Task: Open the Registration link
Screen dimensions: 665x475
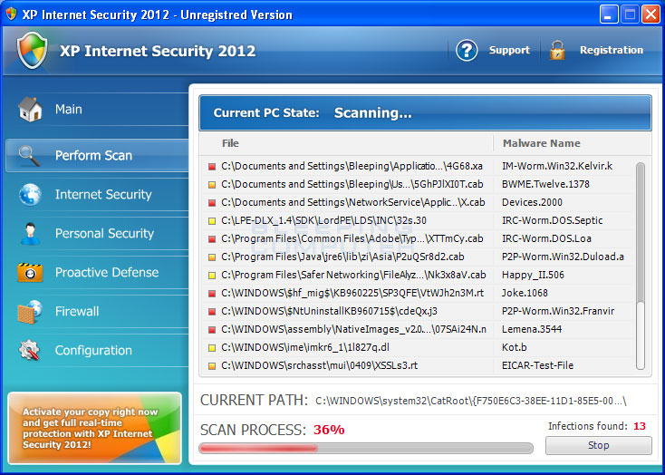Action: tap(612, 50)
